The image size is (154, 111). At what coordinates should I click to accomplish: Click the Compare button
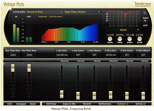coord(21,104)
